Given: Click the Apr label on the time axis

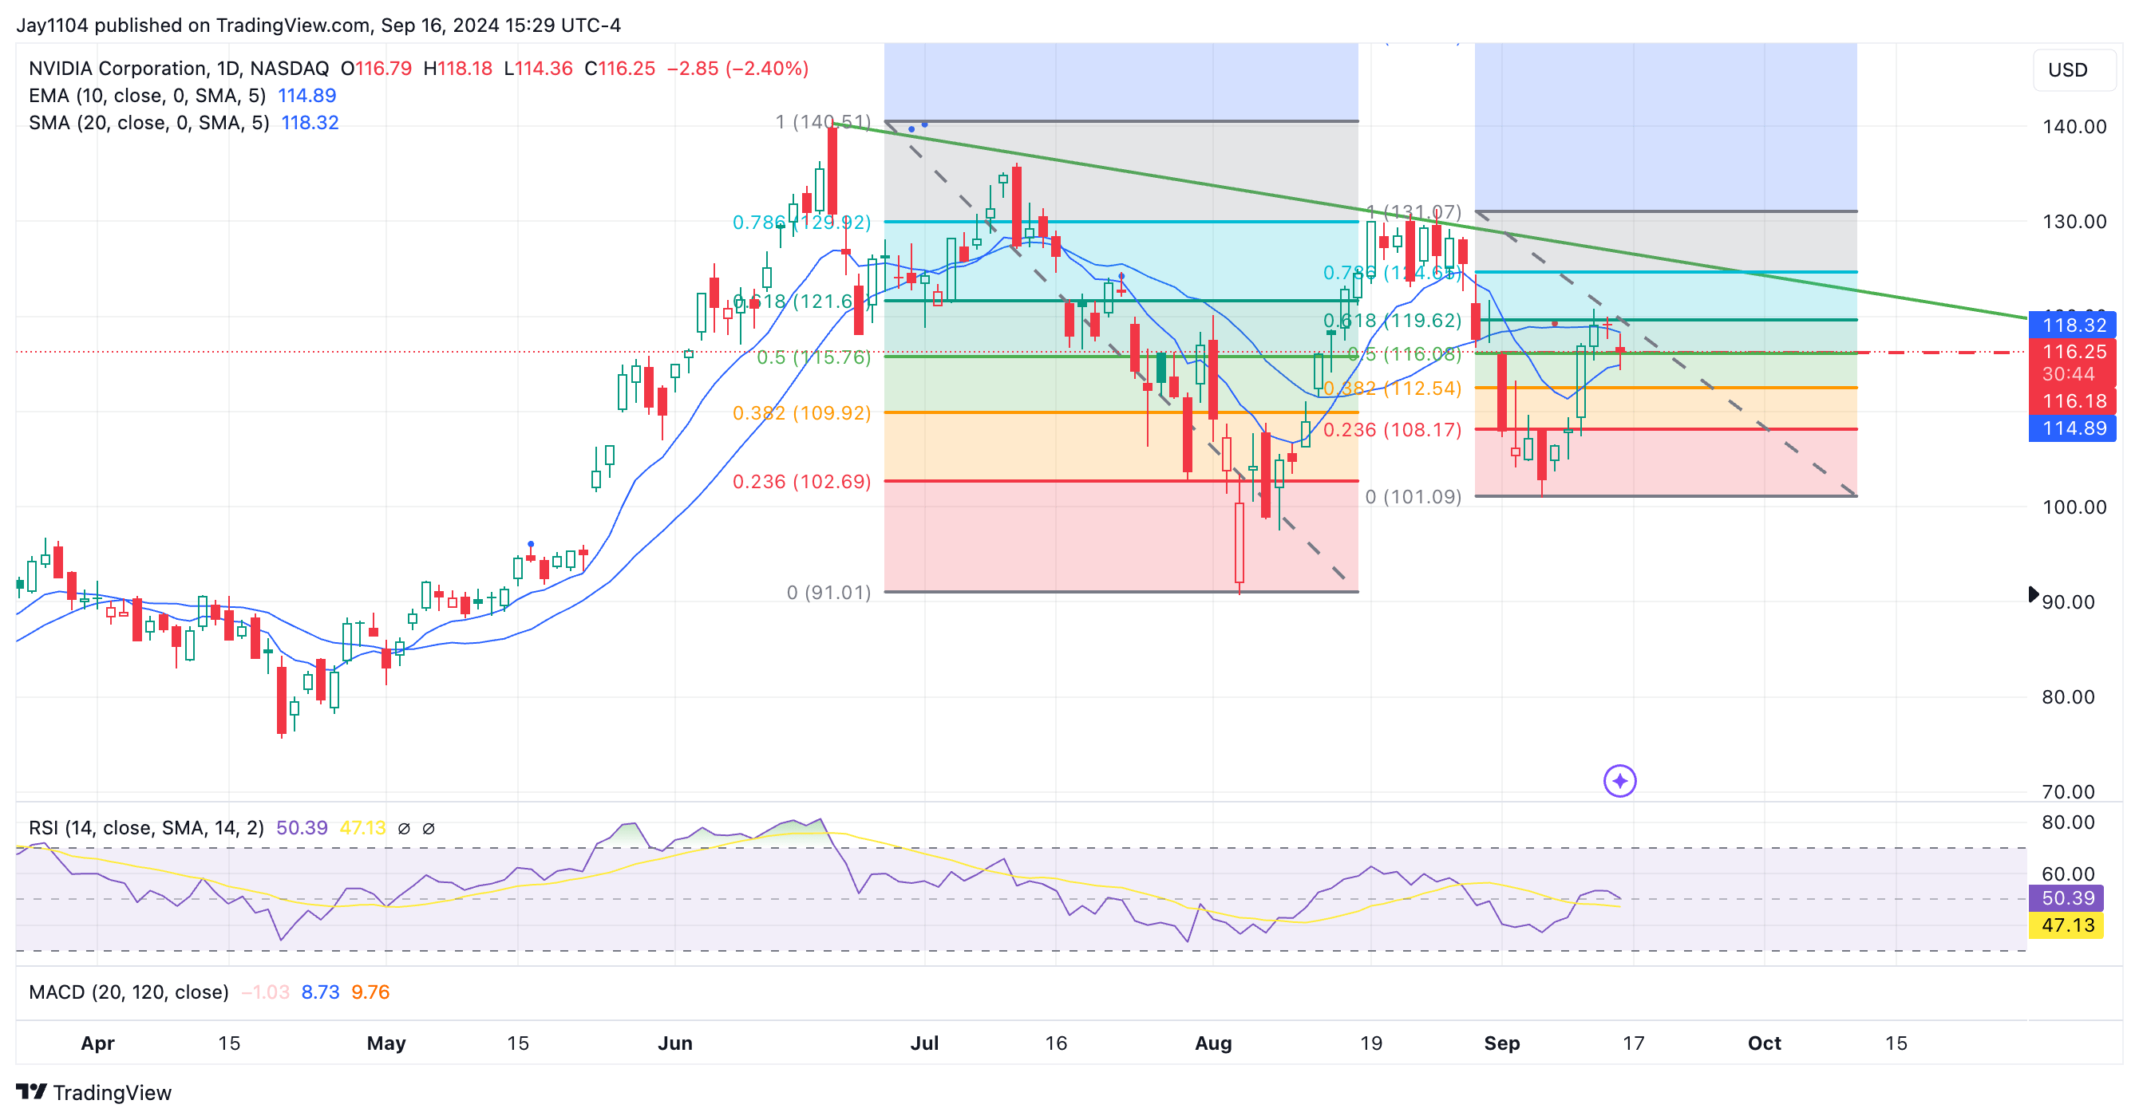Looking at the screenshot, I should pos(97,1043).
